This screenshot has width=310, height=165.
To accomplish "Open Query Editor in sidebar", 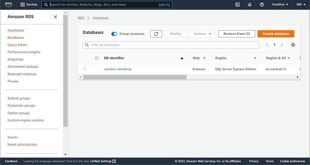I will click(17, 45).
